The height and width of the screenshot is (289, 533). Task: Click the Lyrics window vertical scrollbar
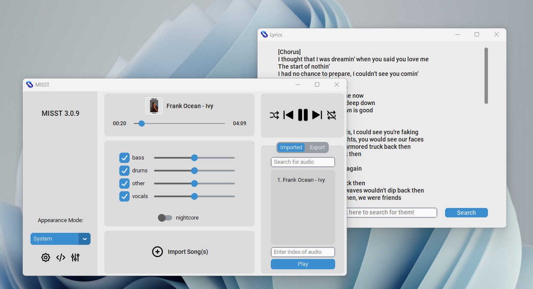coord(486,75)
